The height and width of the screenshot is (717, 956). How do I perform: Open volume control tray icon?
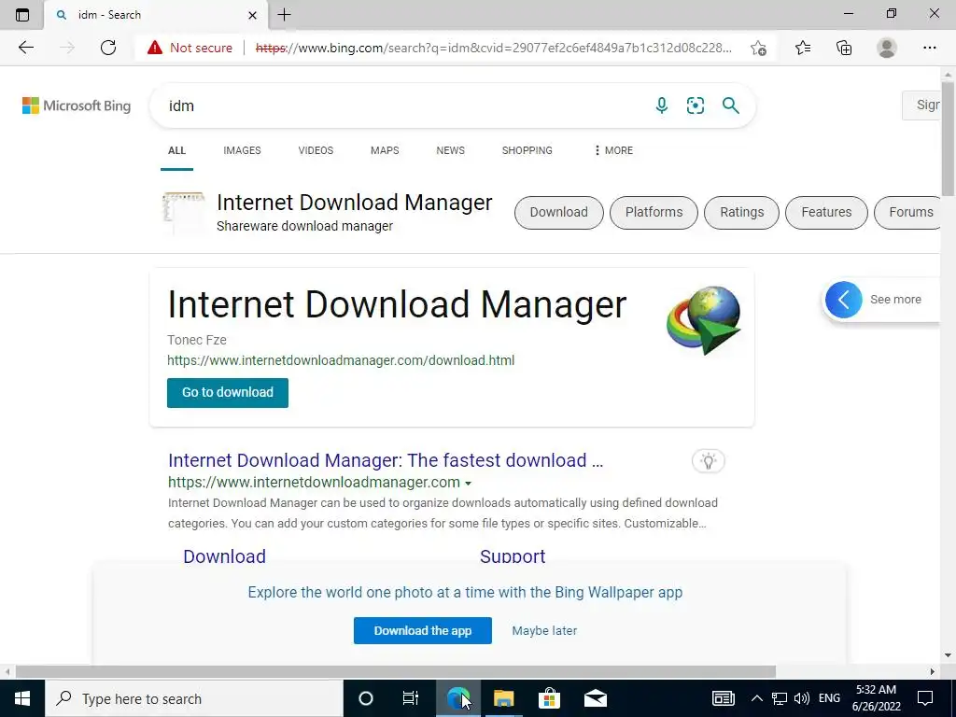pos(802,698)
